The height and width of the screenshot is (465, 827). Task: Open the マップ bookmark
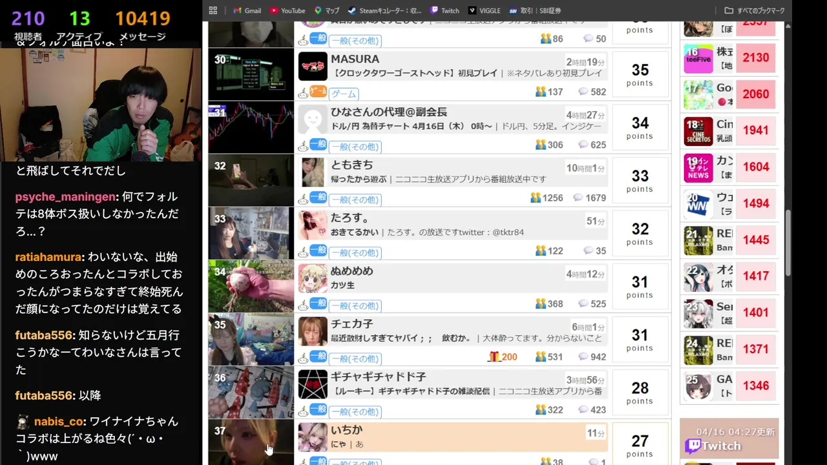[x=326, y=10]
